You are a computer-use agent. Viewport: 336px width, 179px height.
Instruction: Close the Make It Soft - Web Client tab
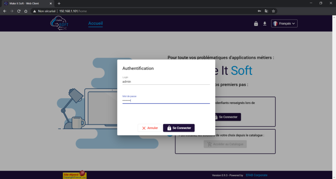(51, 3)
